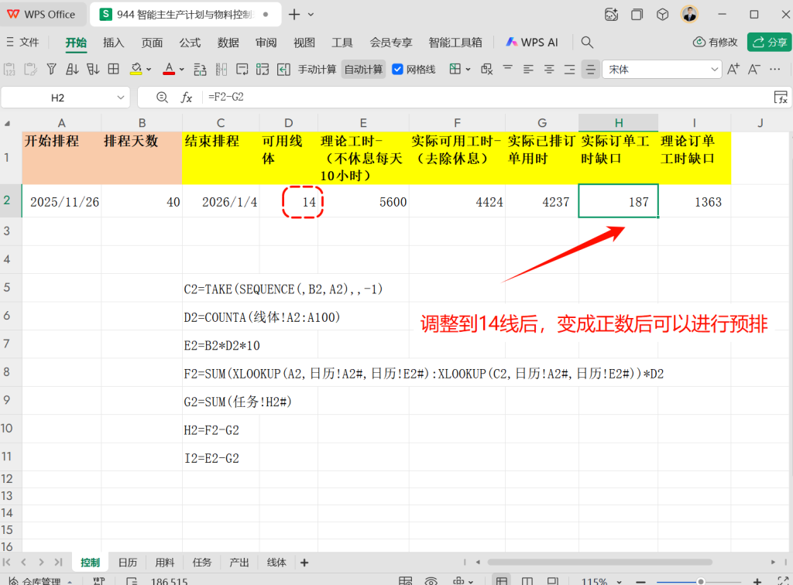Screen dimensions: 793x585
Task: Toggle the 网格线 gridlines checkbox
Action: [x=397, y=69]
